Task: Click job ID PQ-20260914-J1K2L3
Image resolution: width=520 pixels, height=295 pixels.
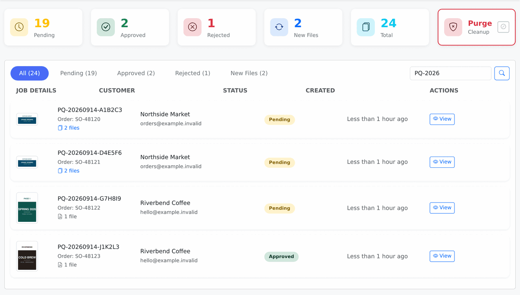Action: point(88,247)
